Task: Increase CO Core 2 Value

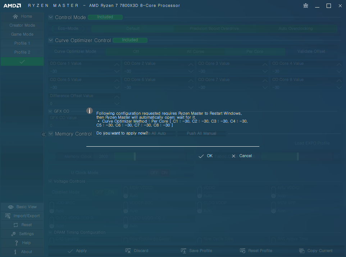Action: pos(191,64)
